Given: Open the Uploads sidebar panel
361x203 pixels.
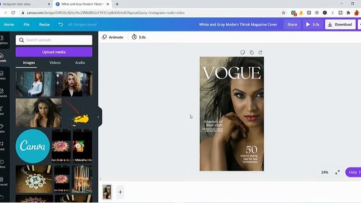Looking at the screenshot, I should click(4, 58).
